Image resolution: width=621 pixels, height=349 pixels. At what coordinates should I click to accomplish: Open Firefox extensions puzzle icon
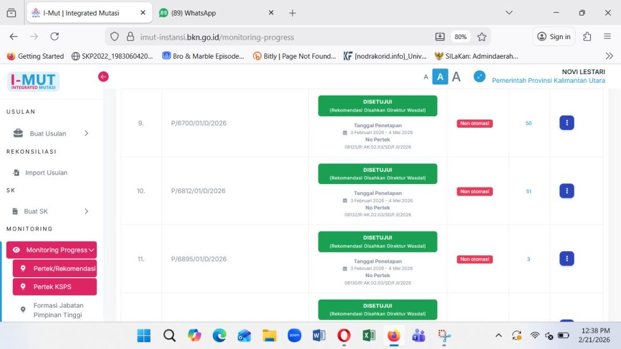[587, 37]
